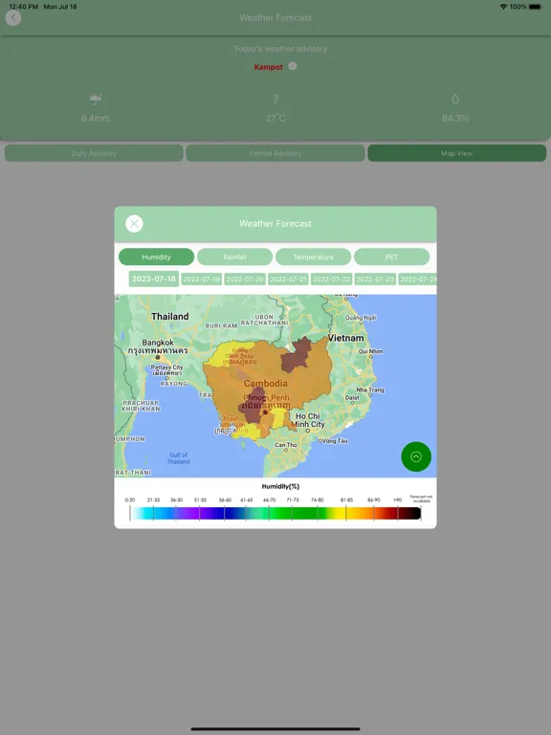Click the battery status icon
The image size is (551, 735).
pyautogui.click(x=536, y=7)
